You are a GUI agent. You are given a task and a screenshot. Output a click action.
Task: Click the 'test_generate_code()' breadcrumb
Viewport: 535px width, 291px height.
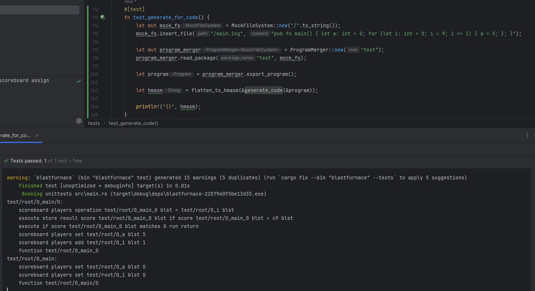[x=134, y=123]
